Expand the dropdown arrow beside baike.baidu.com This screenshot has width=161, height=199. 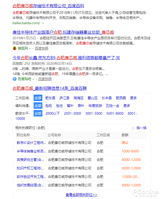43,23
